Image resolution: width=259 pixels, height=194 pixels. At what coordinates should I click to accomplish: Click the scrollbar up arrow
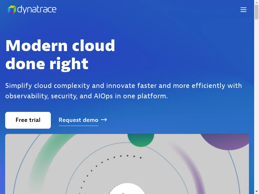coord(256,3)
